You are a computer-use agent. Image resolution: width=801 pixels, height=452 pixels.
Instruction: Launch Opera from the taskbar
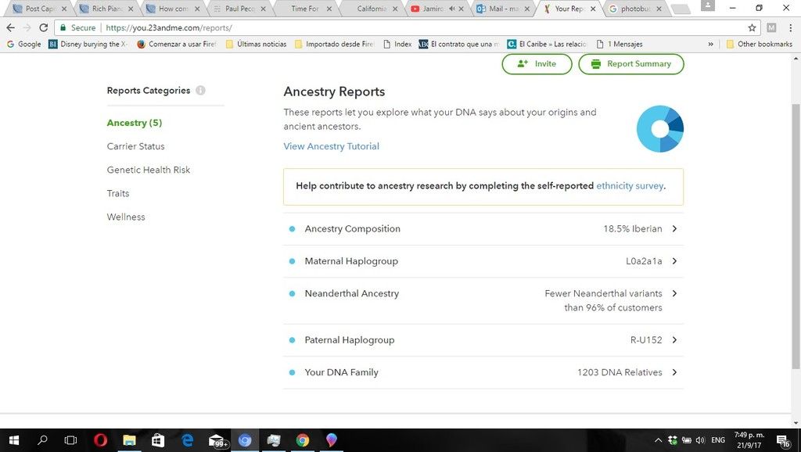tap(101, 439)
